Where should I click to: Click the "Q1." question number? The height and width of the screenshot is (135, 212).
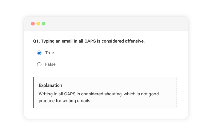36,41
